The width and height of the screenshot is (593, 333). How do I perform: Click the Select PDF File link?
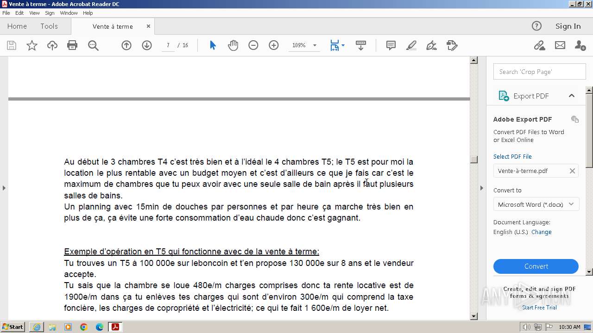coord(512,156)
